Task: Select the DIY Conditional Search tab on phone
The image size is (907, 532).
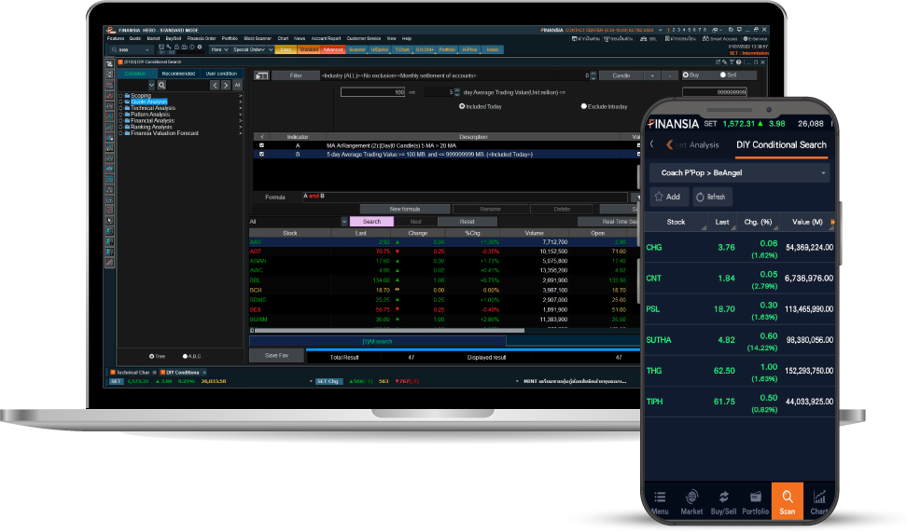Action: point(781,145)
